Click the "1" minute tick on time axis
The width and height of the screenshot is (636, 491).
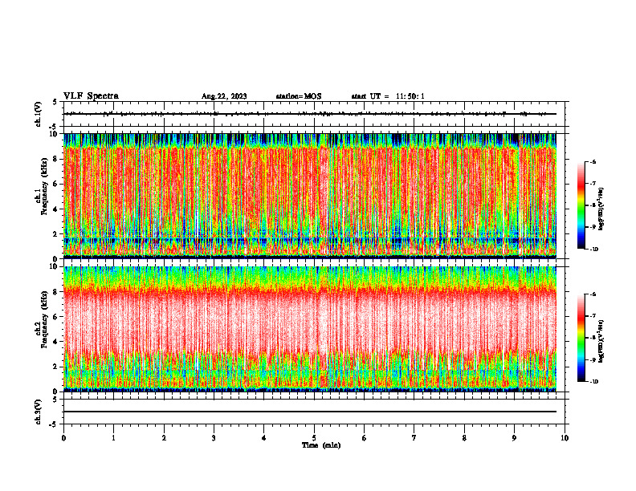pos(114,438)
